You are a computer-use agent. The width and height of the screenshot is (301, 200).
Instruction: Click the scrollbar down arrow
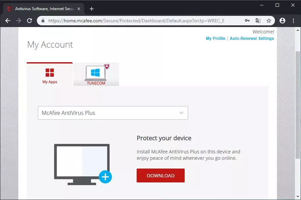298,197
